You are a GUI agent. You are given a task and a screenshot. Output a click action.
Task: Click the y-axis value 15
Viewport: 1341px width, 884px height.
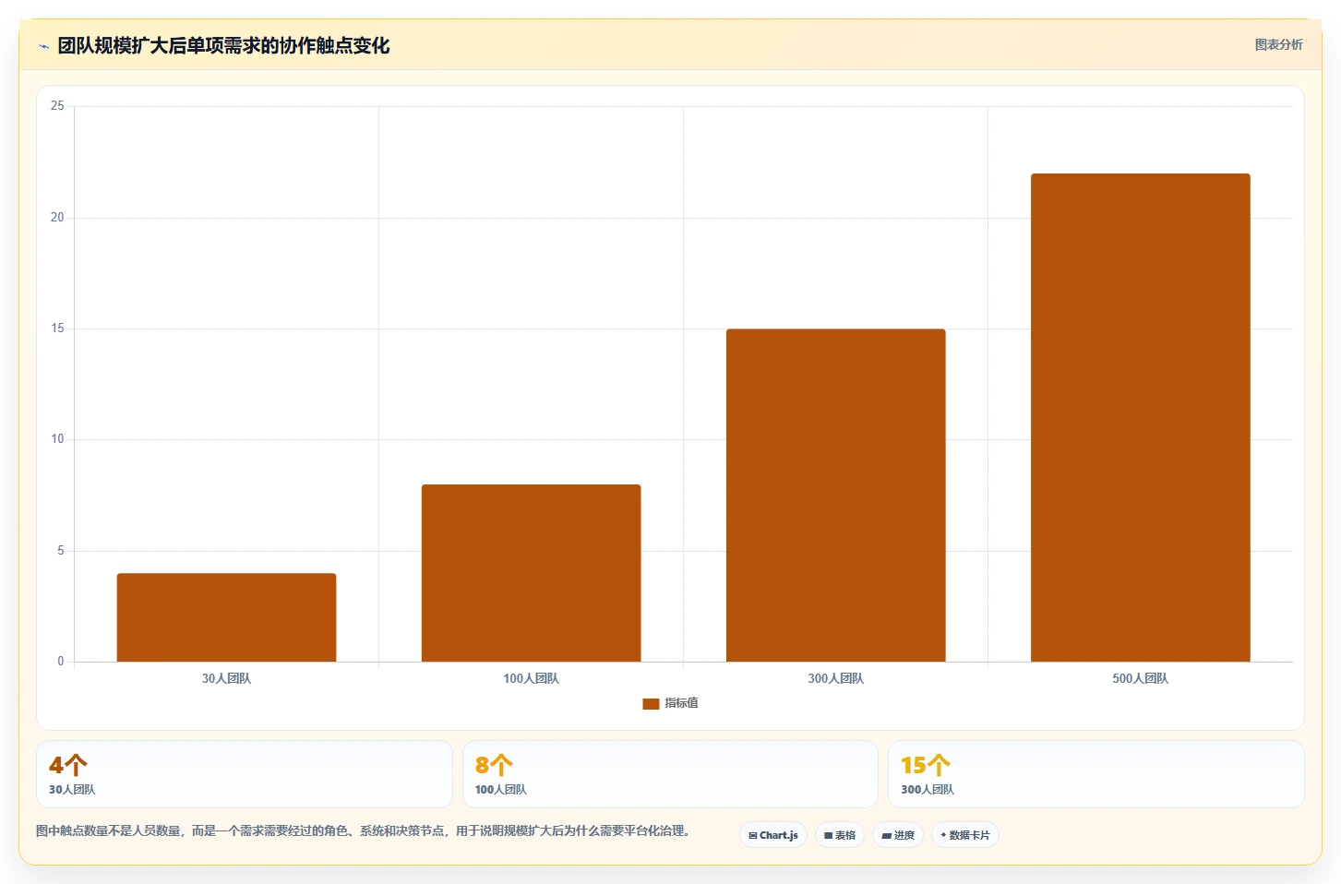[57, 329]
